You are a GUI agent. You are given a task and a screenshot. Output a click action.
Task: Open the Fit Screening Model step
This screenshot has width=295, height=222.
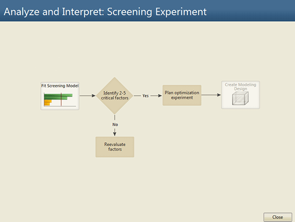(60, 96)
